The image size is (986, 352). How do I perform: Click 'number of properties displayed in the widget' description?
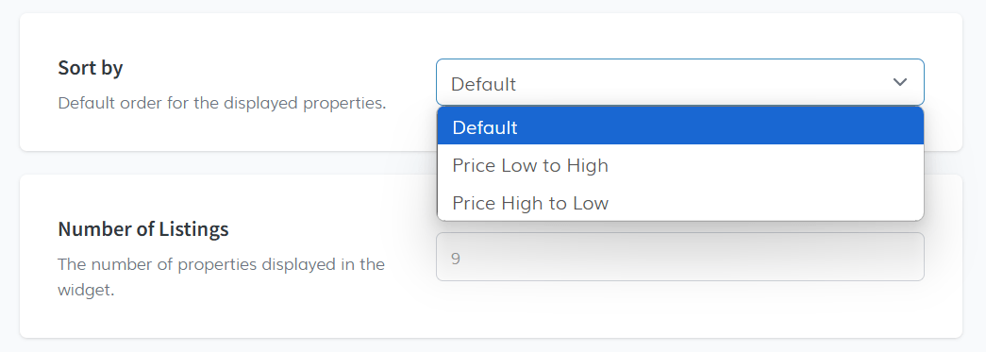tap(221, 277)
